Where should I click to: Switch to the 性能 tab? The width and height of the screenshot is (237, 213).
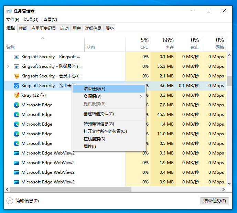coord(23,29)
